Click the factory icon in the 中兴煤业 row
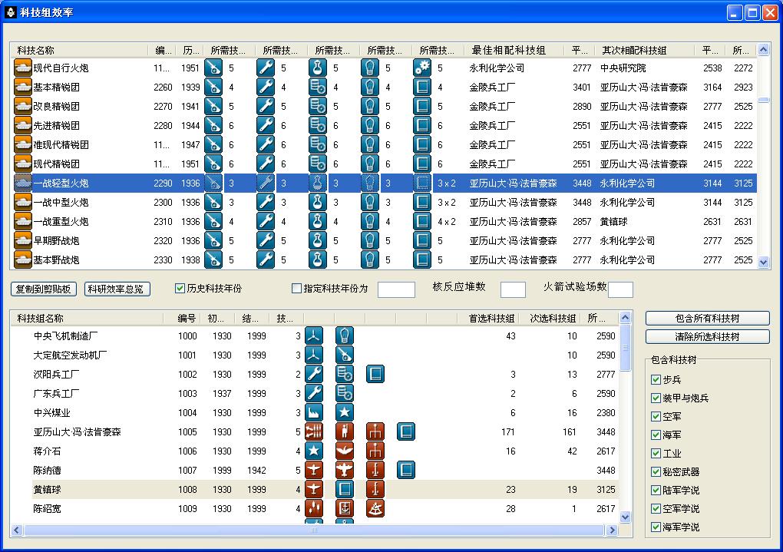This screenshot has width=783, height=552. point(314,413)
